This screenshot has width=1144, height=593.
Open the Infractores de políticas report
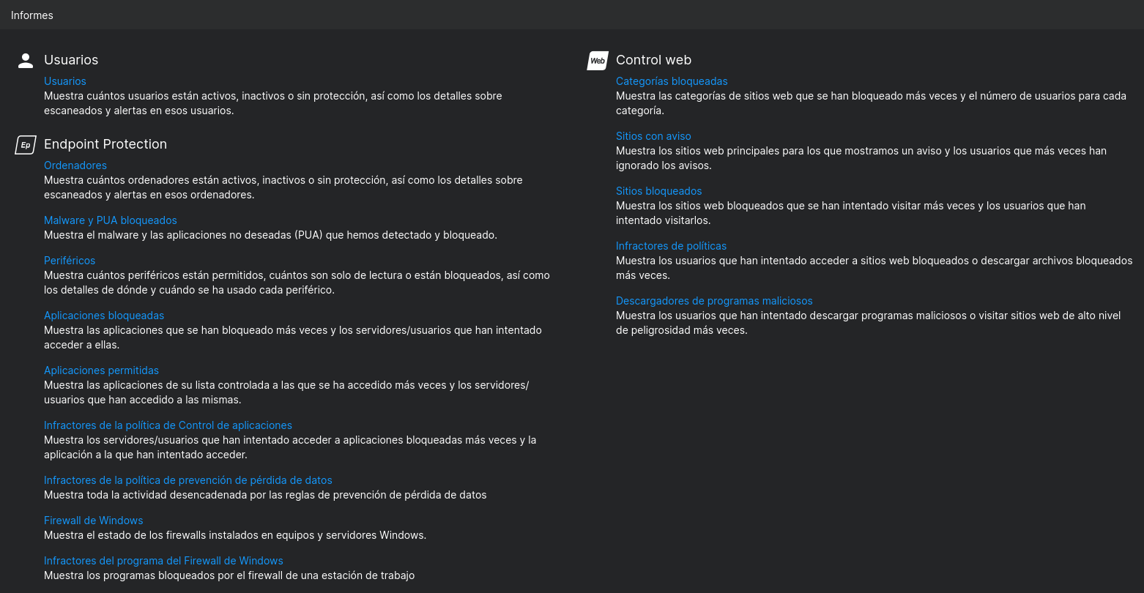pos(671,246)
